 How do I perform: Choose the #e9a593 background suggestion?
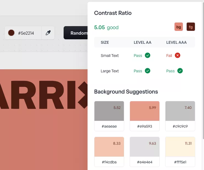click(145, 116)
